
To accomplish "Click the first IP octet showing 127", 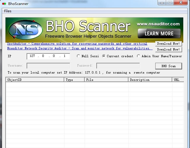I will pyautogui.click(x=32, y=56).
